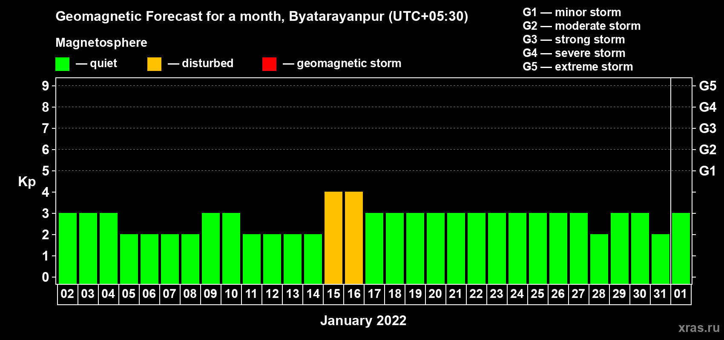The width and height of the screenshot is (724, 340).
Task: Click 'G4 — severe storm' legend entry
Action: coord(574,53)
